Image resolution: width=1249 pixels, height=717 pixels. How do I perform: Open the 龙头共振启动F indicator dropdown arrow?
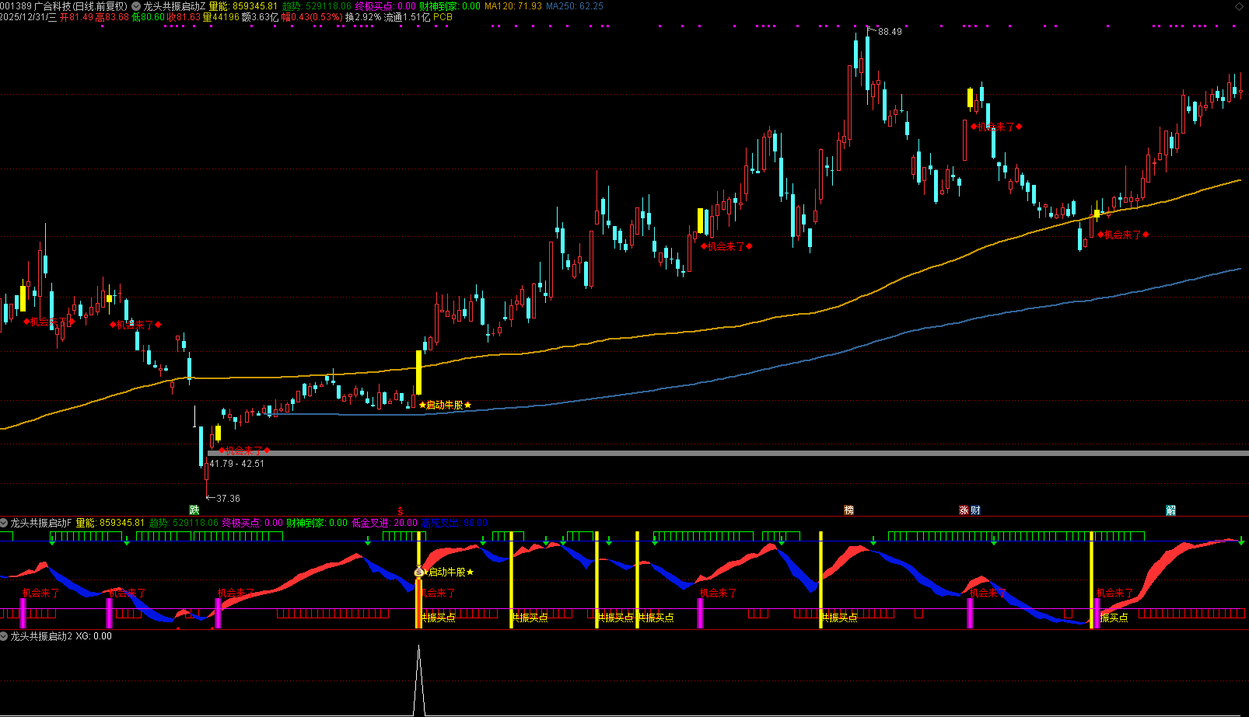click(4, 523)
